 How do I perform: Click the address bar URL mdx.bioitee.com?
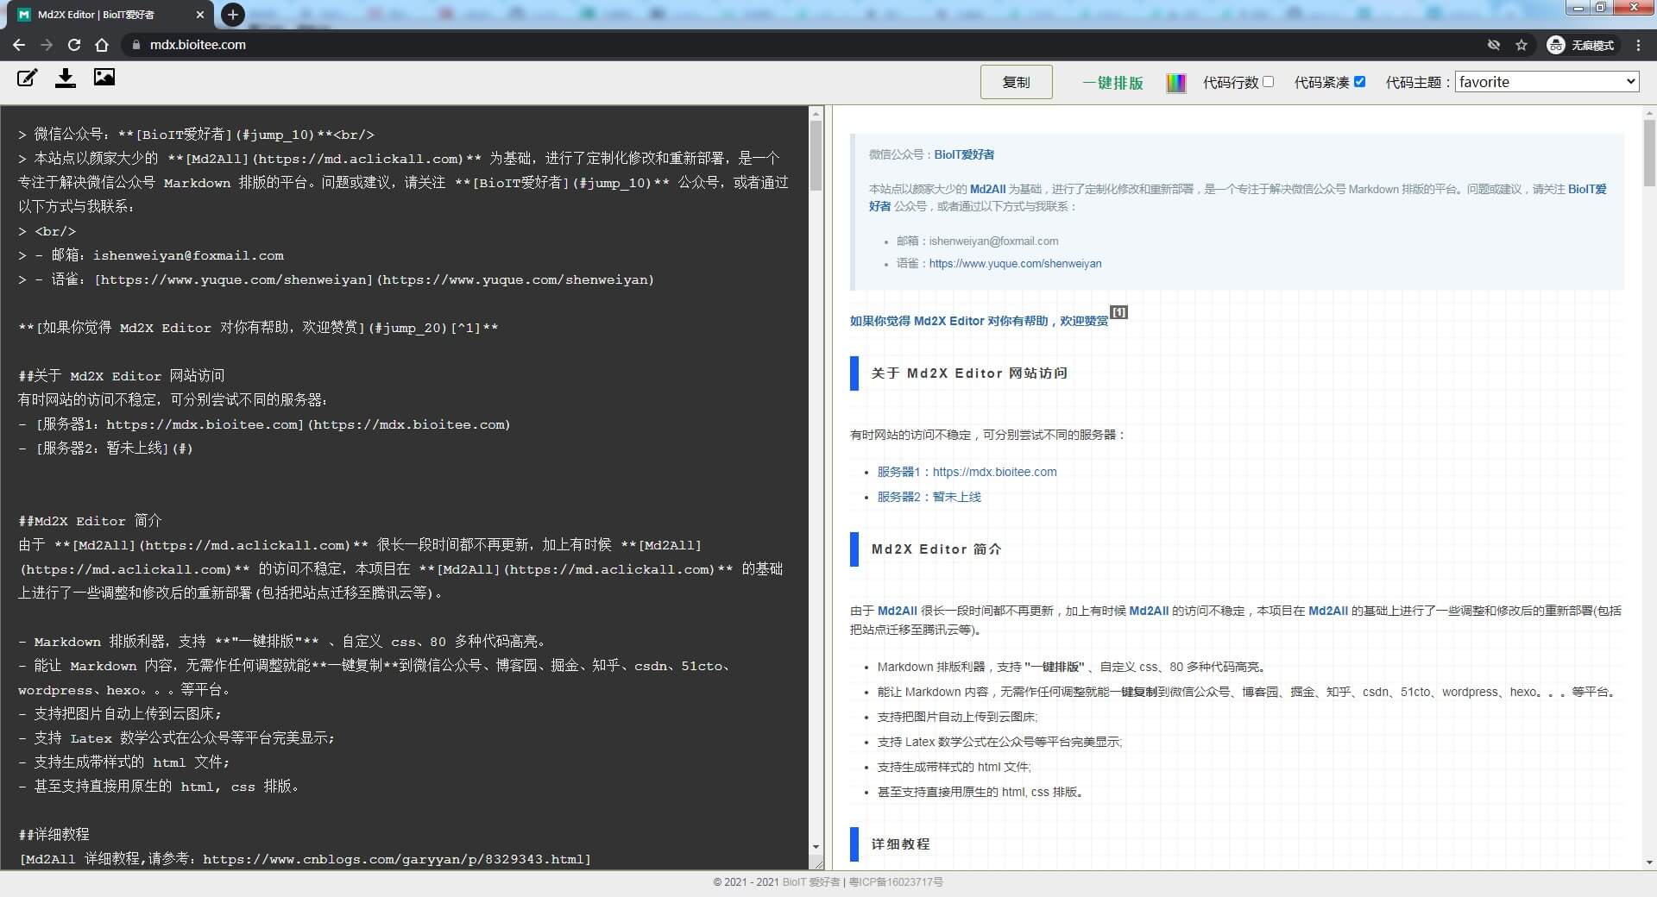click(x=198, y=45)
